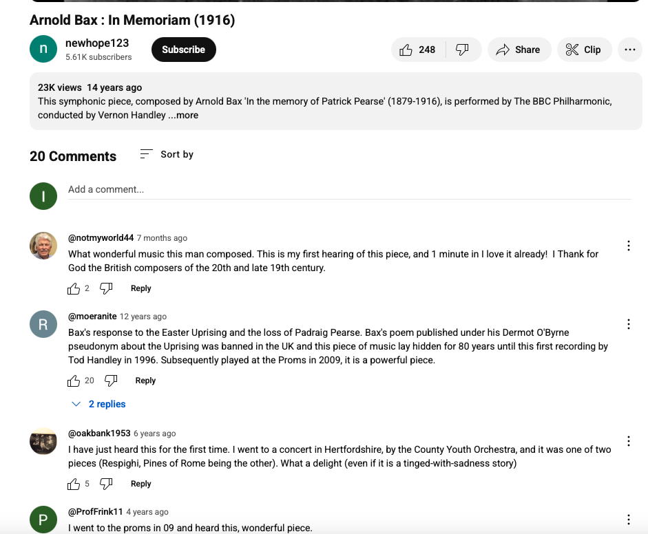Open @notmyworld44 username link
Image resolution: width=648 pixels, height=534 pixels.
[101, 238]
